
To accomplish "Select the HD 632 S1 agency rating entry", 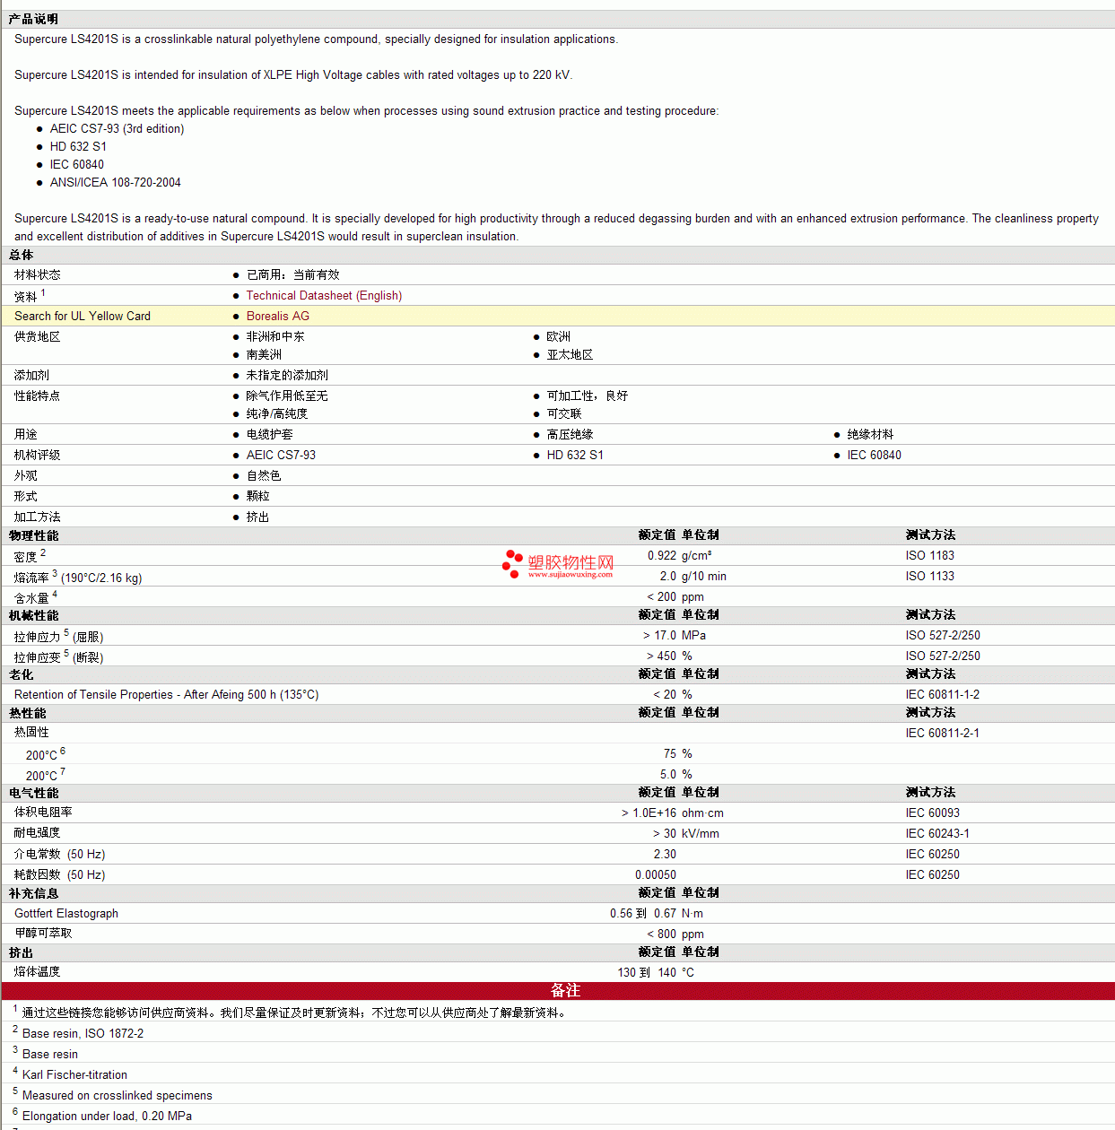I will pyautogui.click(x=575, y=455).
